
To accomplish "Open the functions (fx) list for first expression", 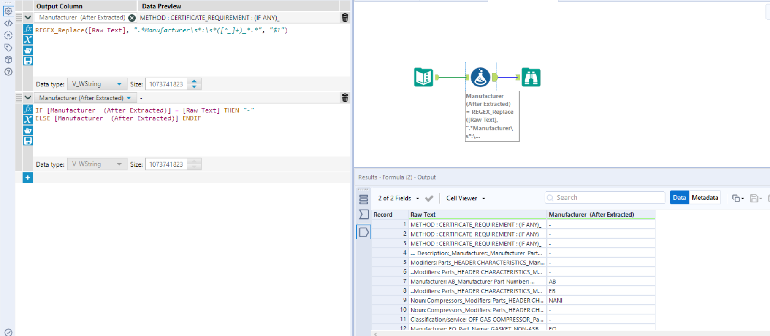I will pos(28,29).
